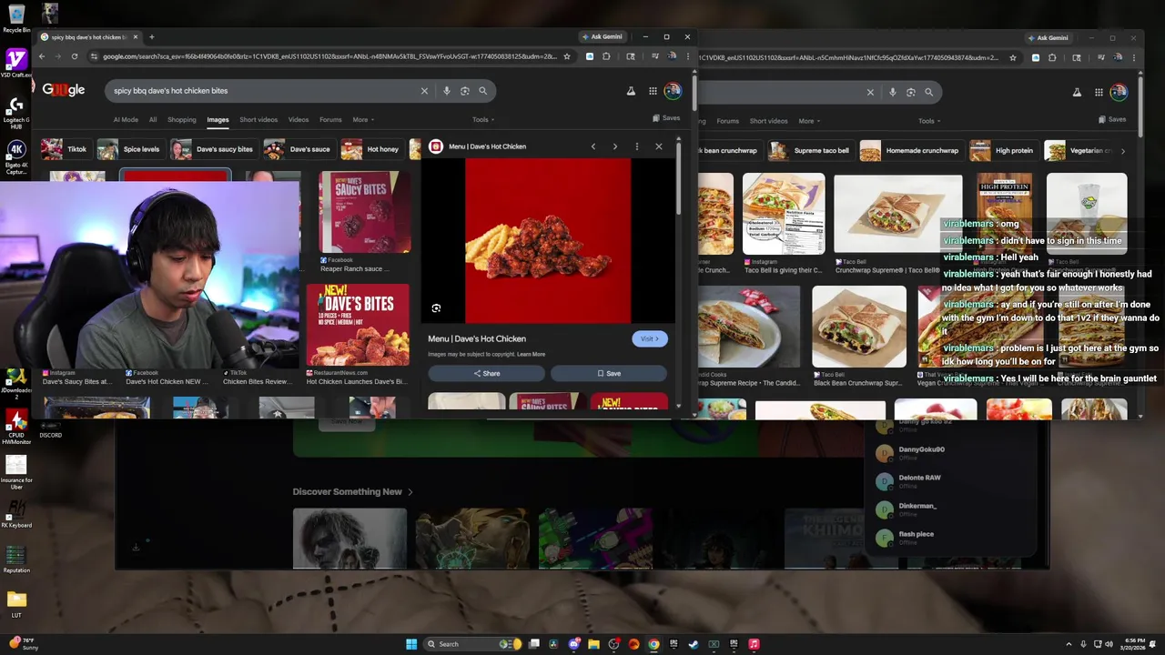Show hidden system tray icons
1165x655 pixels.
1069,644
